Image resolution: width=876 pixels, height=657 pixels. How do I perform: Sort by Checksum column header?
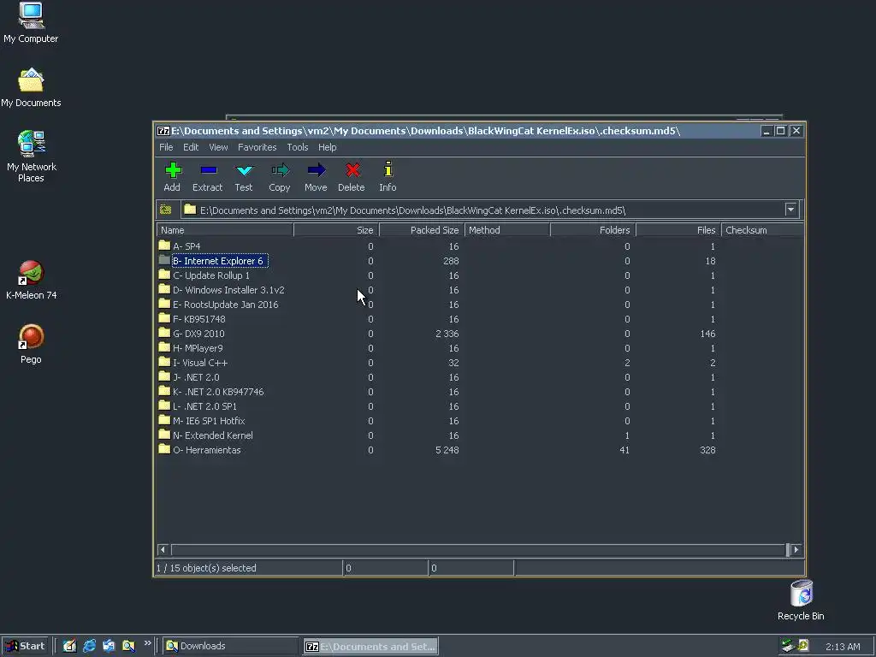tap(762, 230)
